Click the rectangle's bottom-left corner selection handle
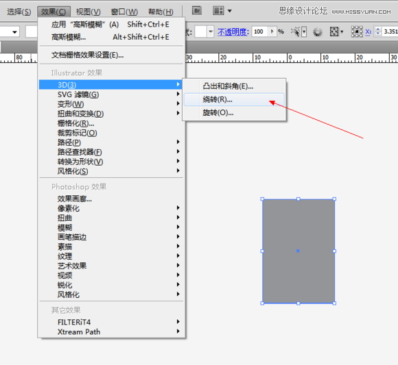 (x=262, y=303)
